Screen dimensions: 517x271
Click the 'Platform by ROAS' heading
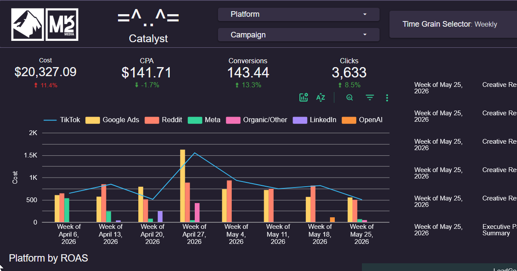49,258
